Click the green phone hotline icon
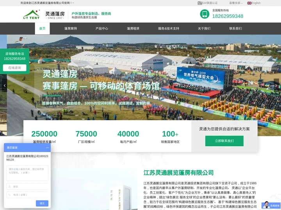Screen dimensions: 281x210 pos(205,14)
